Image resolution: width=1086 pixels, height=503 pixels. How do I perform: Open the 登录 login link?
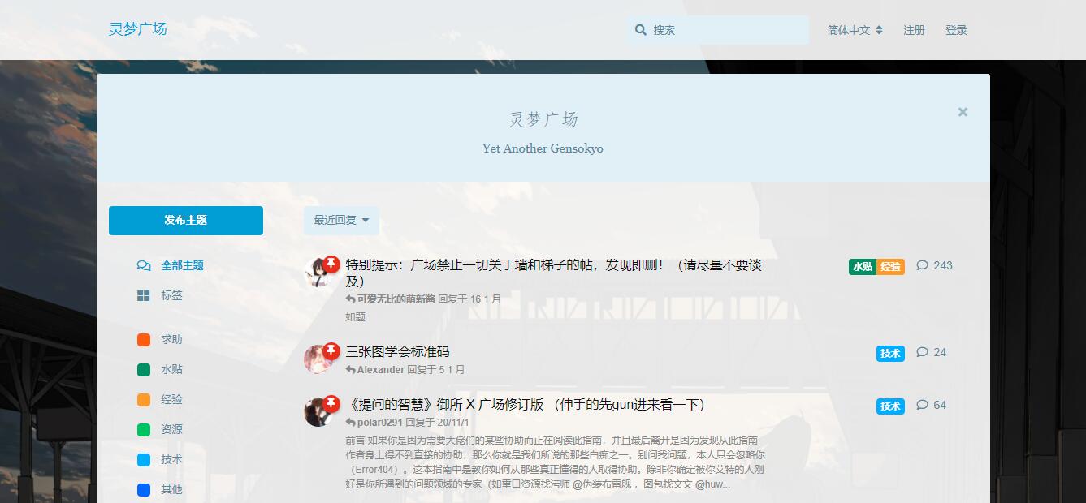tap(956, 30)
